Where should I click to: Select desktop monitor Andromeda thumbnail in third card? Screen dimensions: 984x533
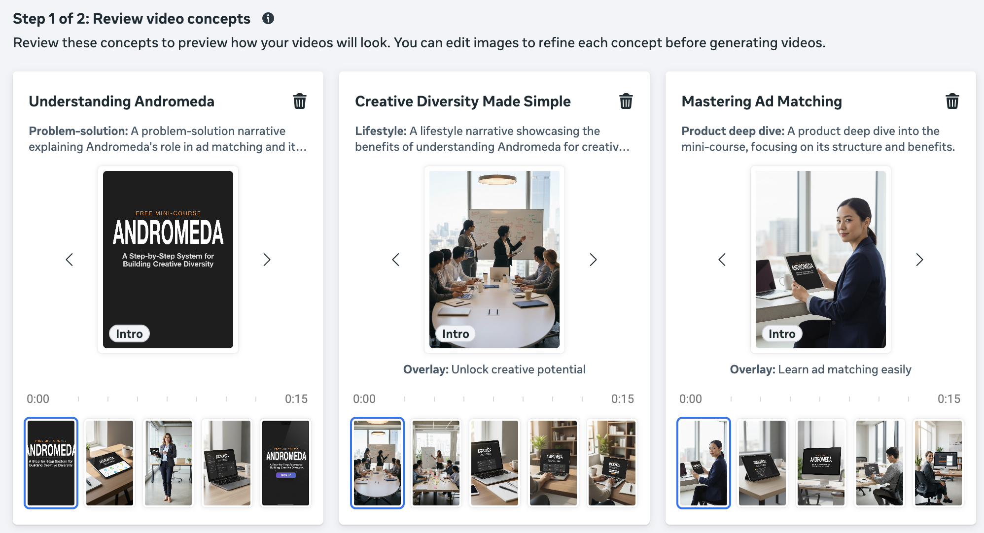821,463
